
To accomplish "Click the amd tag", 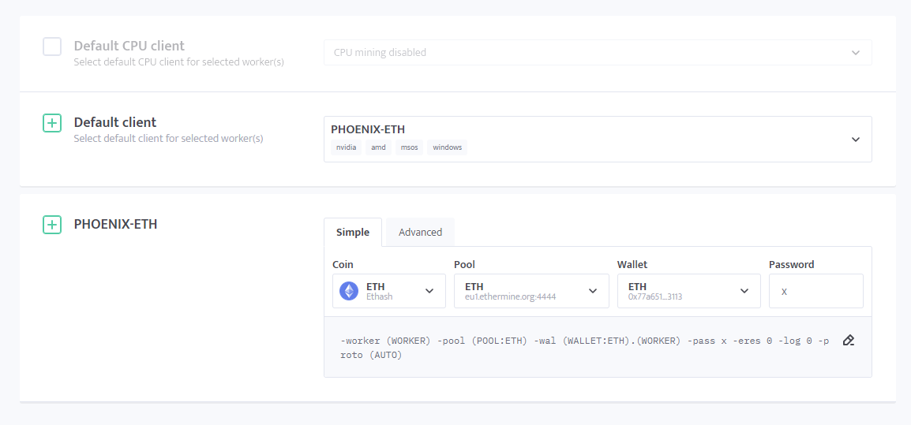I will point(378,147).
